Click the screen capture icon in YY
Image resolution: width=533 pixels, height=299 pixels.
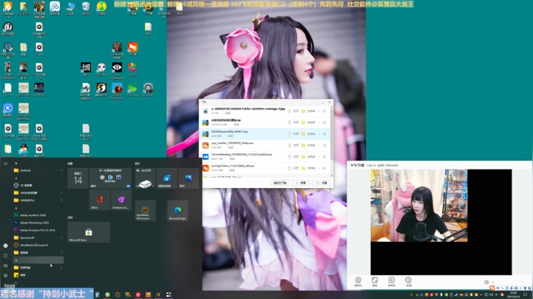(375, 281)
